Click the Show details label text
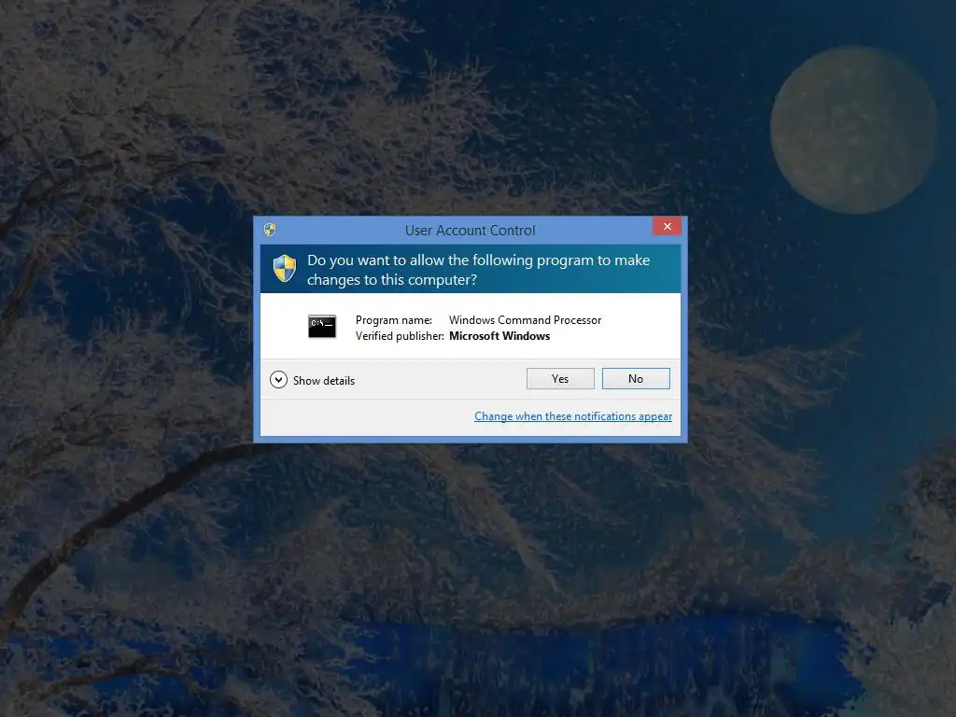This screenshot has height=717, width=956. [x=324, y=381]
